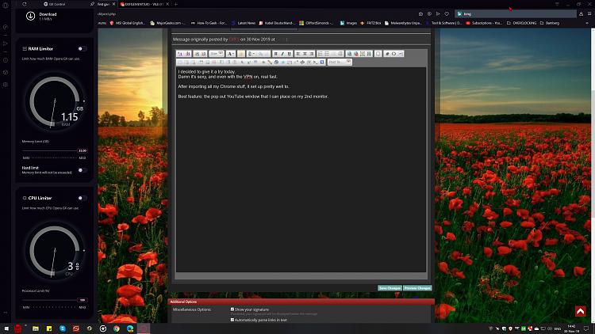Toggle the CPU Limiter switch
595x334 pixels.
pyautogui.click(x=82, y=198)
